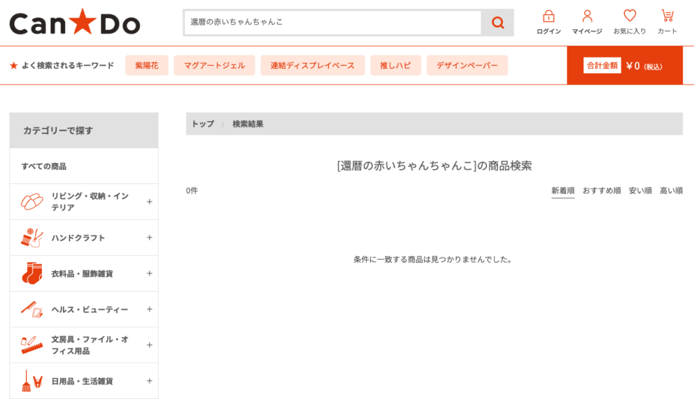Viewport: 694px width, 399px height.
Task: Click the リビング・収納 cushion icon
Action: [32, 202]
